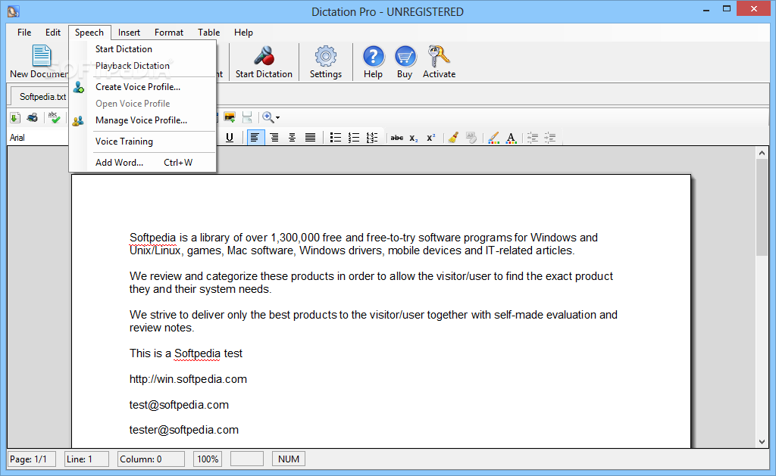Image resolution: width=776 pixels, height=476 pixels.
Task: Click the Start Dictation microphone toolbar button
Action: click(264, 62)
